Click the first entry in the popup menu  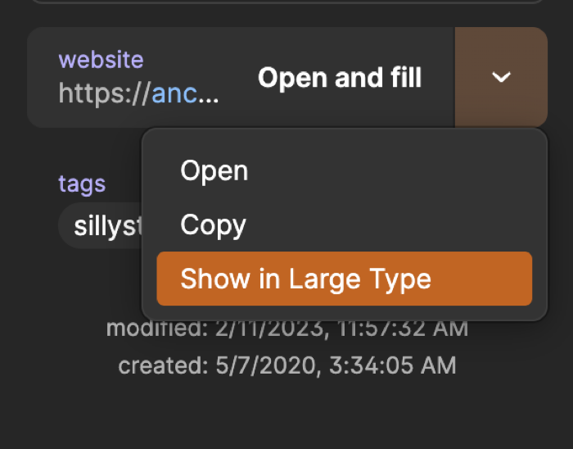click(x=214, y=170)
